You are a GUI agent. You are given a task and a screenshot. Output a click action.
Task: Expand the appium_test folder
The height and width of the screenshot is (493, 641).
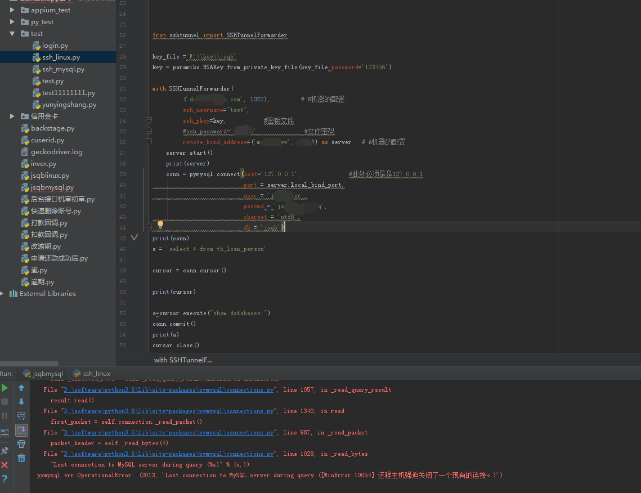(12, 10)
